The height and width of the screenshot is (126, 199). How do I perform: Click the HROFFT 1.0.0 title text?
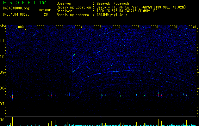pyautogui.click(x=25, y=3)
